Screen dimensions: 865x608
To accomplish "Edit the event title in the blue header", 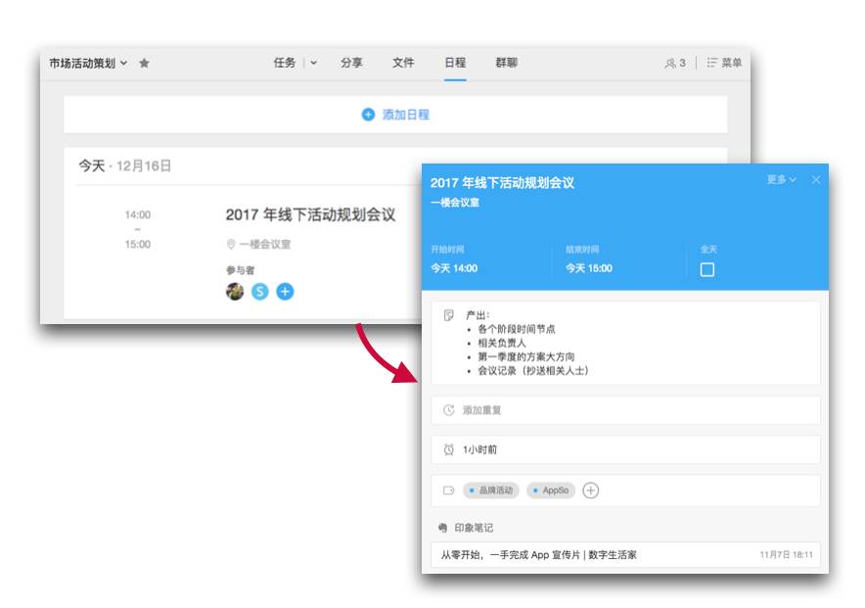I will (x=502, y=183).
